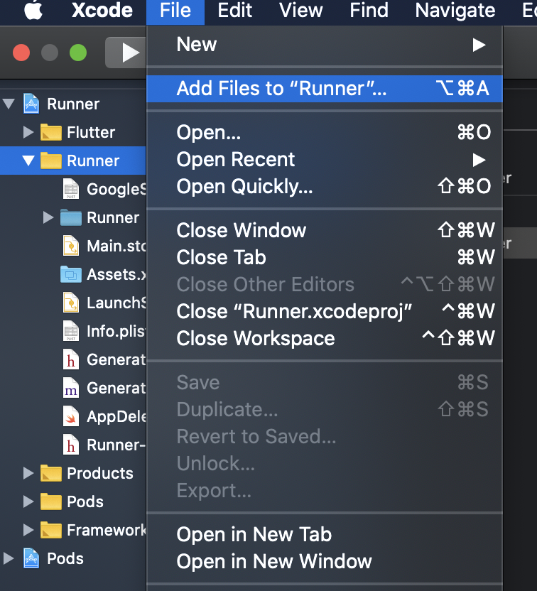This screenshot has width=537, height=591.
Task: Select the AppDelegate file name
Action: (x=116, y=417)
